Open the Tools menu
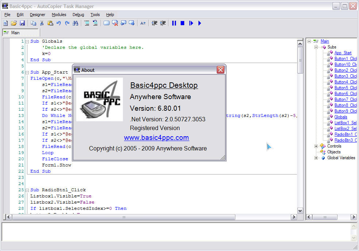The height and width of the screenshot is (251, 359). [x=95, y=15]
